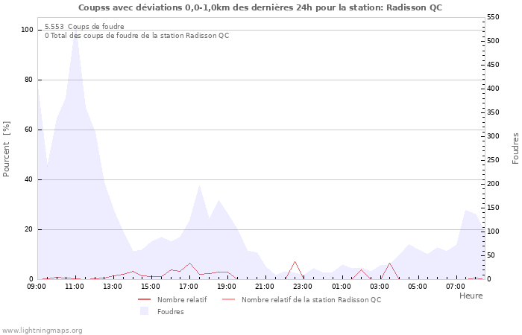Click the 100 percent axis value
Image resolution: width=522 pixels, height=335 pixels.
coord(28,30)
